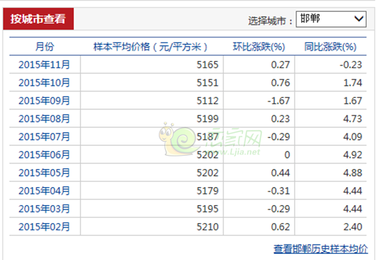Open the 选择城市 dropdown showing 邯郸

click(331, 19)
